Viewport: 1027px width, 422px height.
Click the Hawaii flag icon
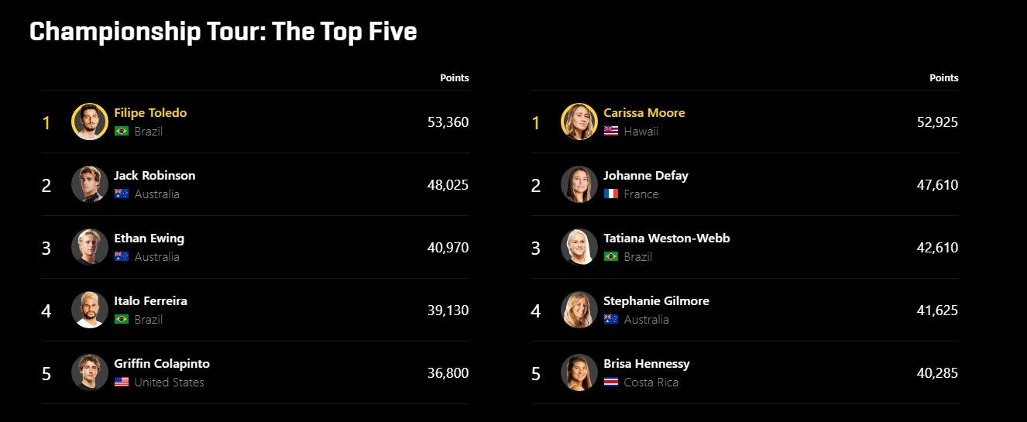pos(611,132)
